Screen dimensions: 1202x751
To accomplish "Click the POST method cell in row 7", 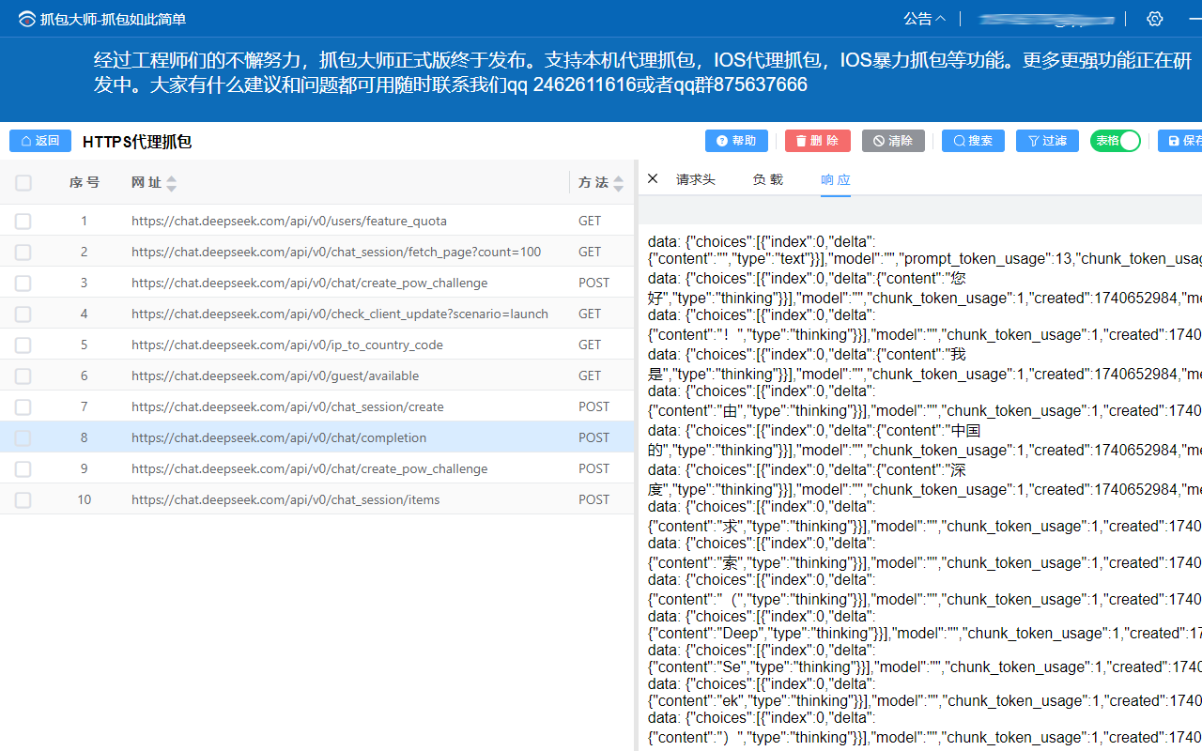I will 594,407.
